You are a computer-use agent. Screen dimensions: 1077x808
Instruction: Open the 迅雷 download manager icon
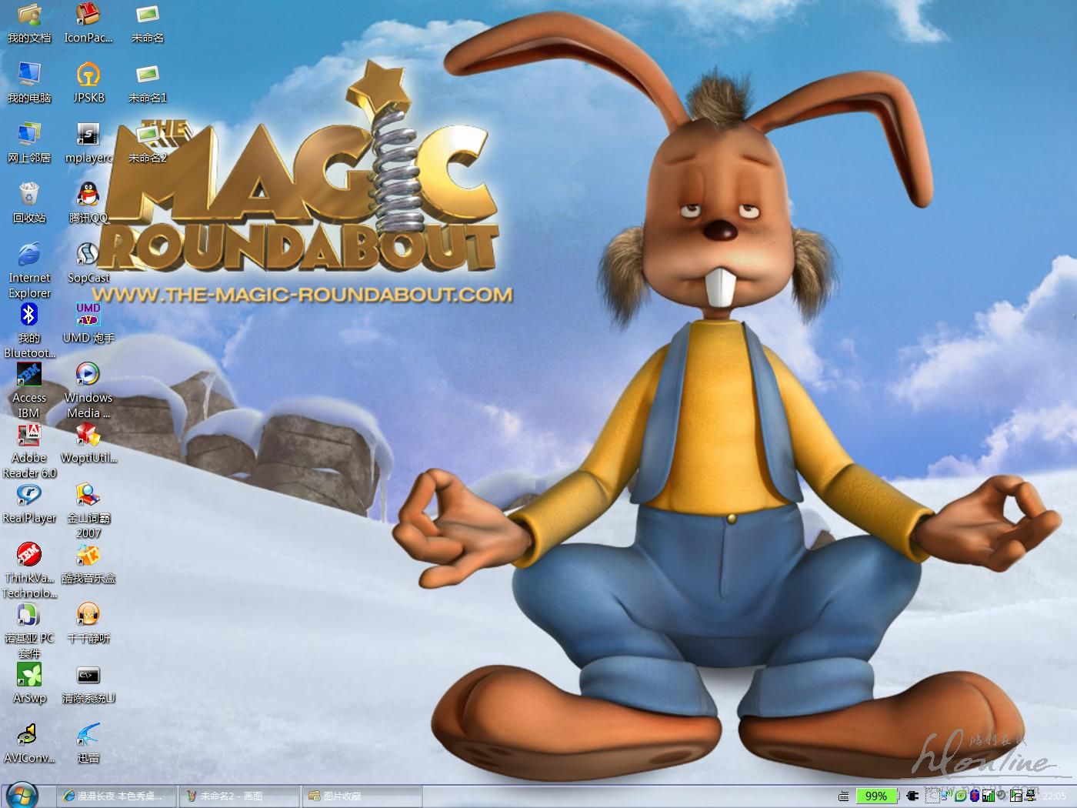88,736
